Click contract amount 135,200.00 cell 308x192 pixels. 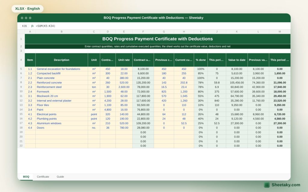pos(143,83)
